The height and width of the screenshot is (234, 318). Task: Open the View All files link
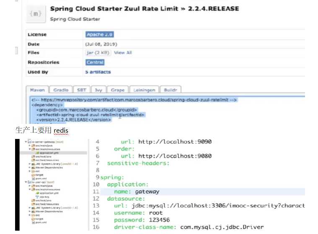pos(123,53)
